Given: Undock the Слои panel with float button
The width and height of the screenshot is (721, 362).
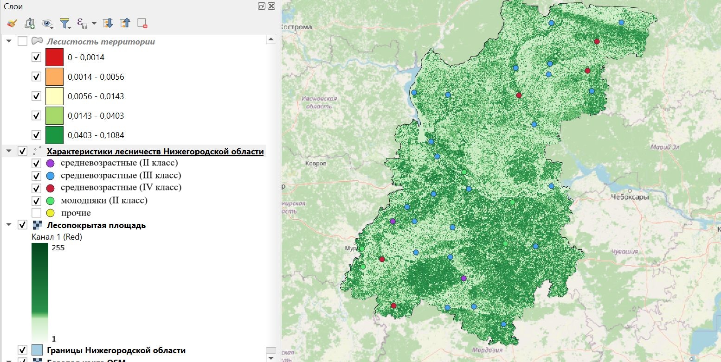Looking at the screenshot, I should tap(262, 6).
